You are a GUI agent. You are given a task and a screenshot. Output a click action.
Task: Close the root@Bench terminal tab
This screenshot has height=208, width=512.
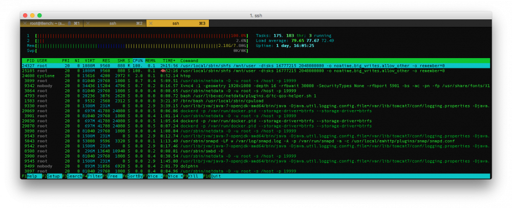tap(25, 23)
